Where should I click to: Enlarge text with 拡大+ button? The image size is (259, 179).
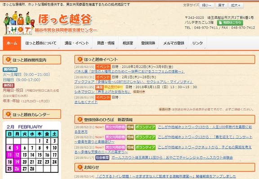[x=236, y=5]
